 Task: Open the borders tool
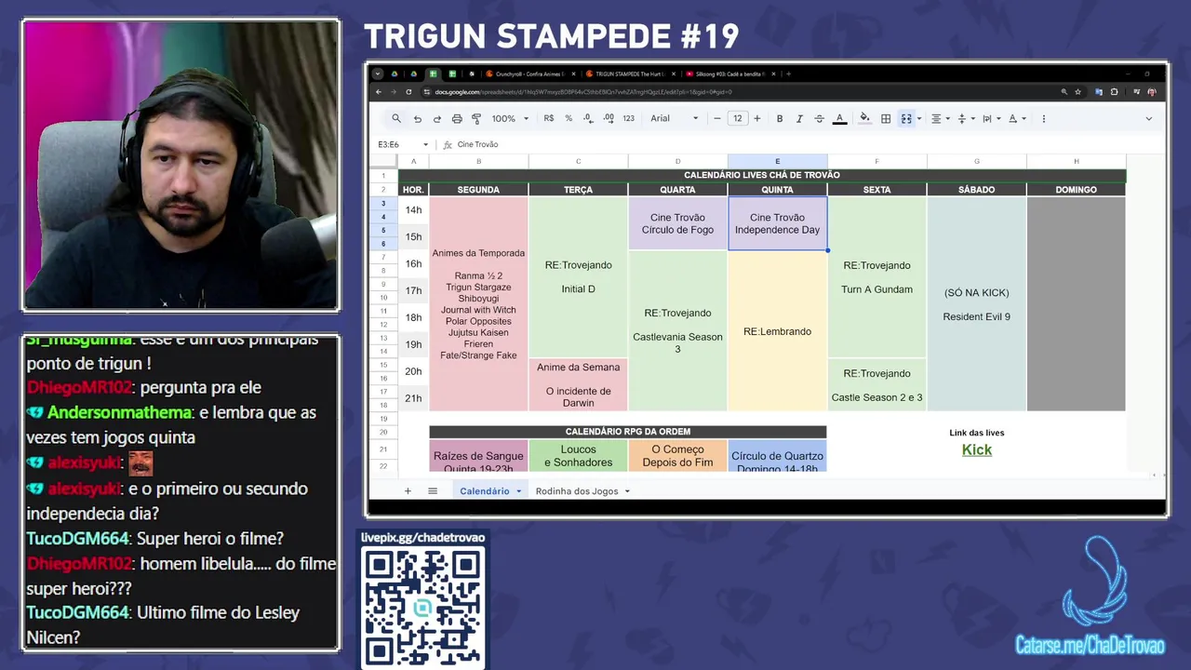coord(886,118)
